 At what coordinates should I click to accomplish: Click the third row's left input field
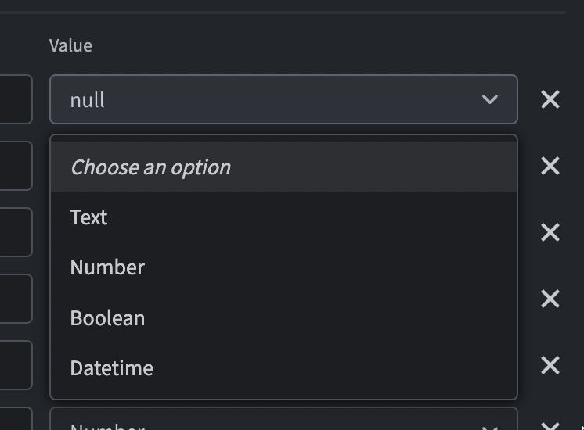(15, 232)
